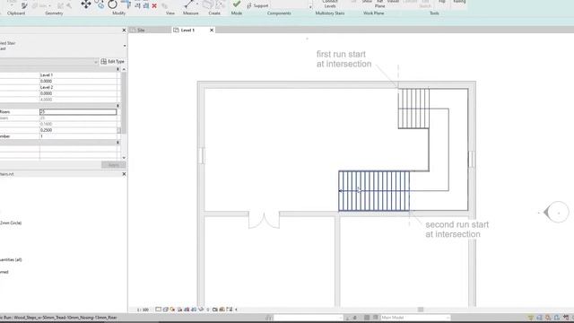Click the Risers value input field

point(78,111)
